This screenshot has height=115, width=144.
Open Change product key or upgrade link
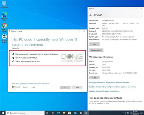click(109, 82)
